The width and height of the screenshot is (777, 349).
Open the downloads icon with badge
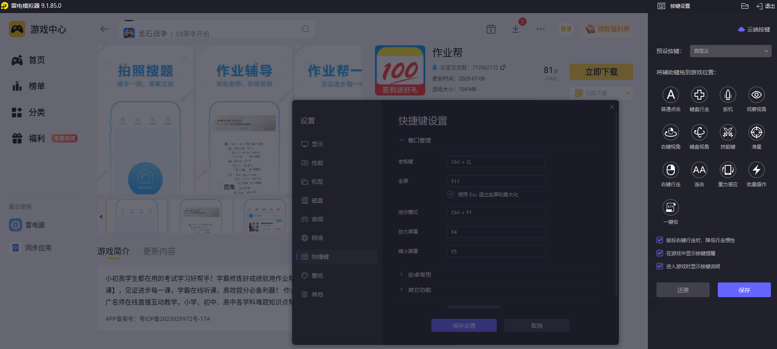coord(516,29)
